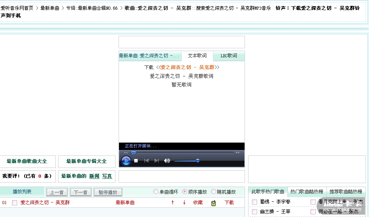Skip to previous track in media player
369x217 pixels.
(146, 161)
